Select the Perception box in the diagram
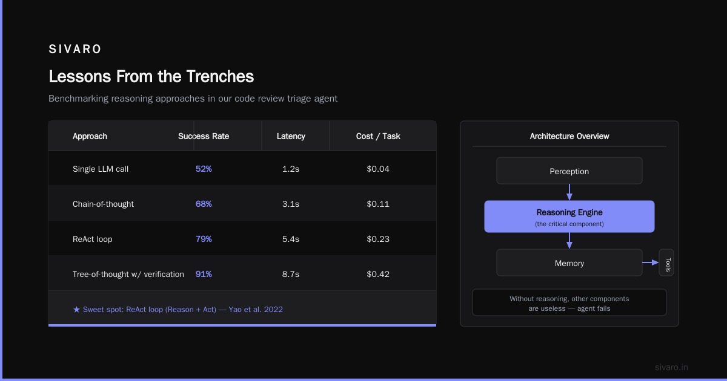The height and width of the screenshot is (381, 727). coord(569,171)
